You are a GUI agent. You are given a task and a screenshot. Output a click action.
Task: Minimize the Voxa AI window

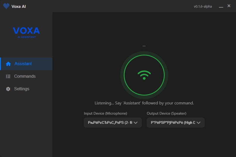[x=221, y=7]
